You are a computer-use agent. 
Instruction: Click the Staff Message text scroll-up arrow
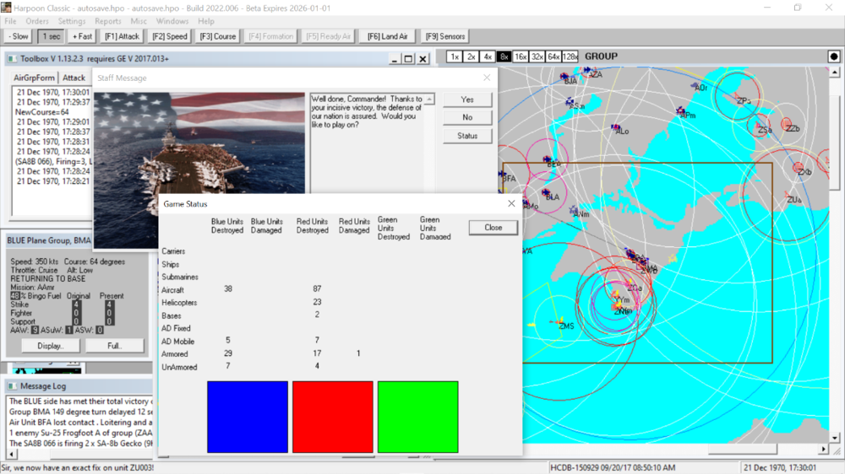tap(429, 99)
